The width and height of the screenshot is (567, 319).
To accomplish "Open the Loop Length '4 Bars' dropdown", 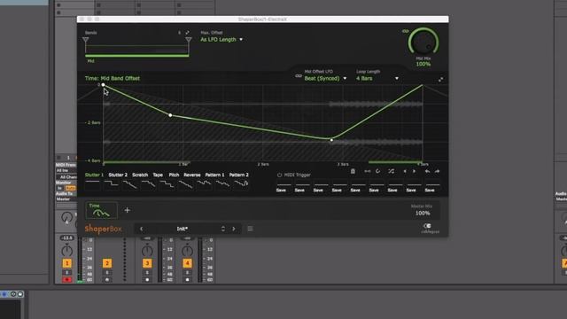I will (377, 79).
